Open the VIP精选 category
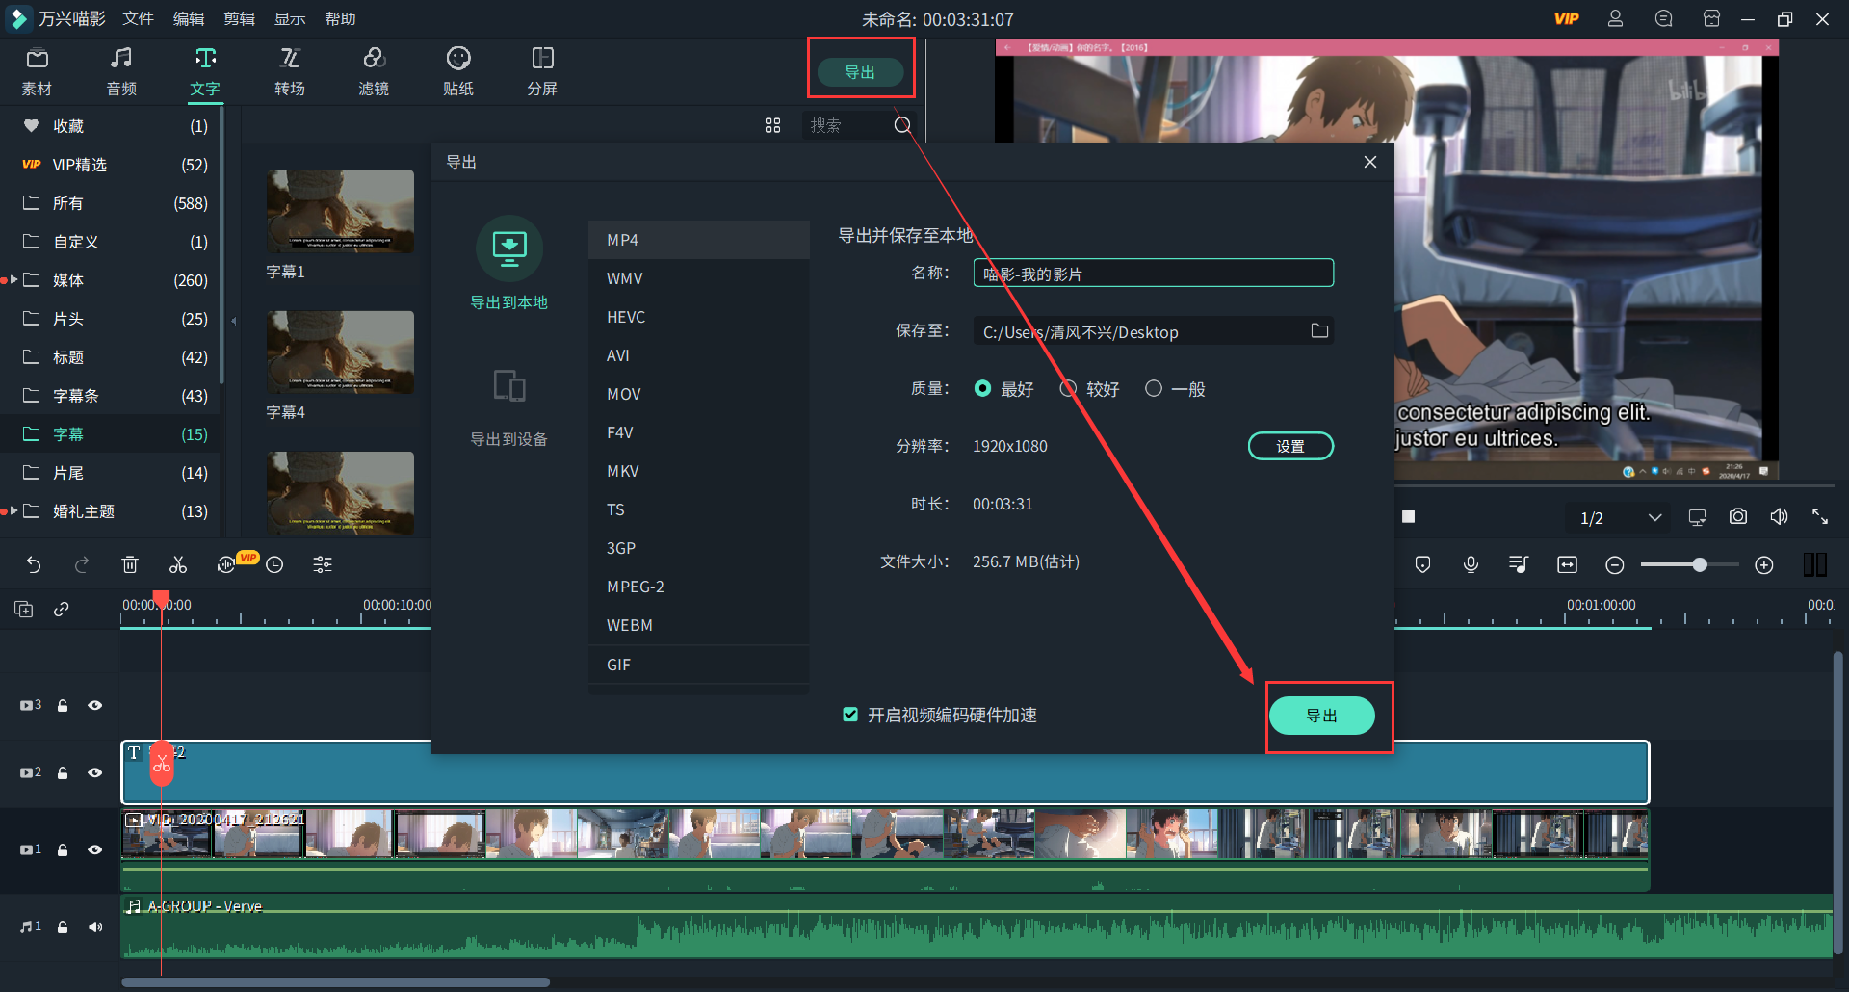 pos(111,165)
